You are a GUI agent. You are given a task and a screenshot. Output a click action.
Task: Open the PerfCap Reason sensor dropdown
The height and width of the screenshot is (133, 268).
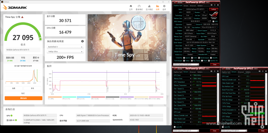239,113
